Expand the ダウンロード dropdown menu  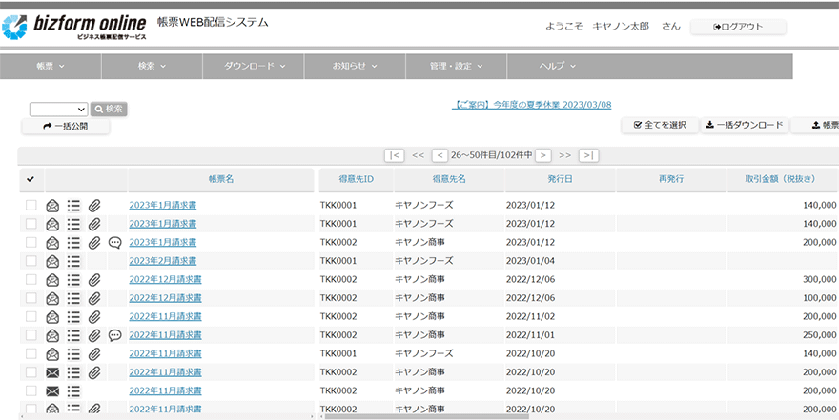255,66
